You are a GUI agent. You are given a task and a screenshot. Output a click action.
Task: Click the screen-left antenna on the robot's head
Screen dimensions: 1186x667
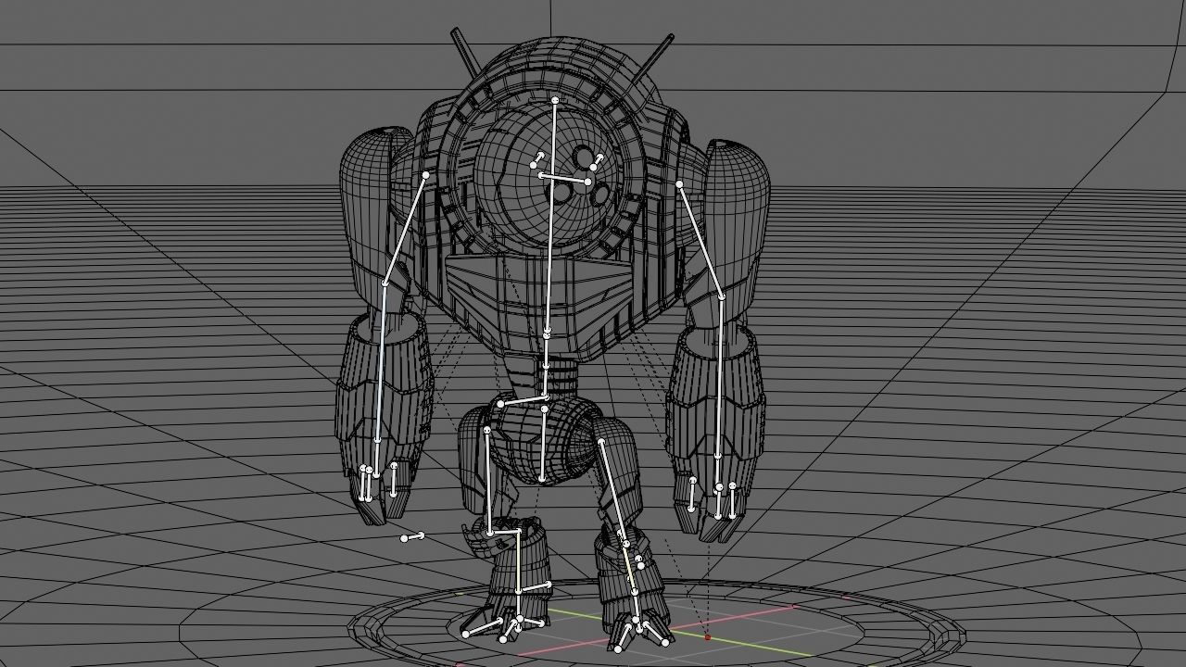pos(463,53)
